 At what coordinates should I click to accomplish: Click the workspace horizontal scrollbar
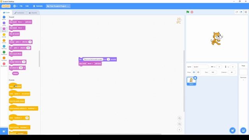click(120, 134)
